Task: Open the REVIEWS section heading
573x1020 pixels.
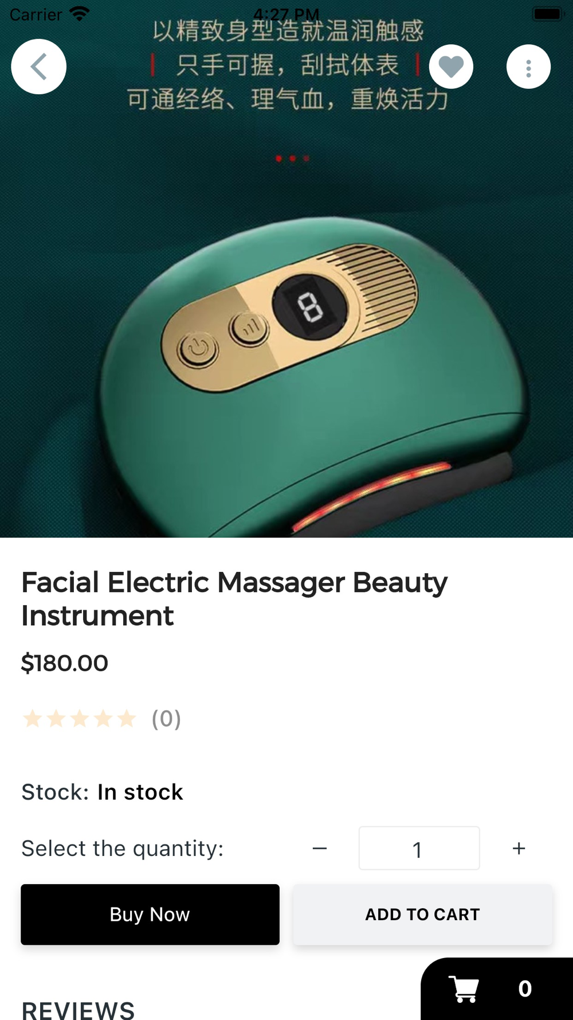Action: 78,1010
